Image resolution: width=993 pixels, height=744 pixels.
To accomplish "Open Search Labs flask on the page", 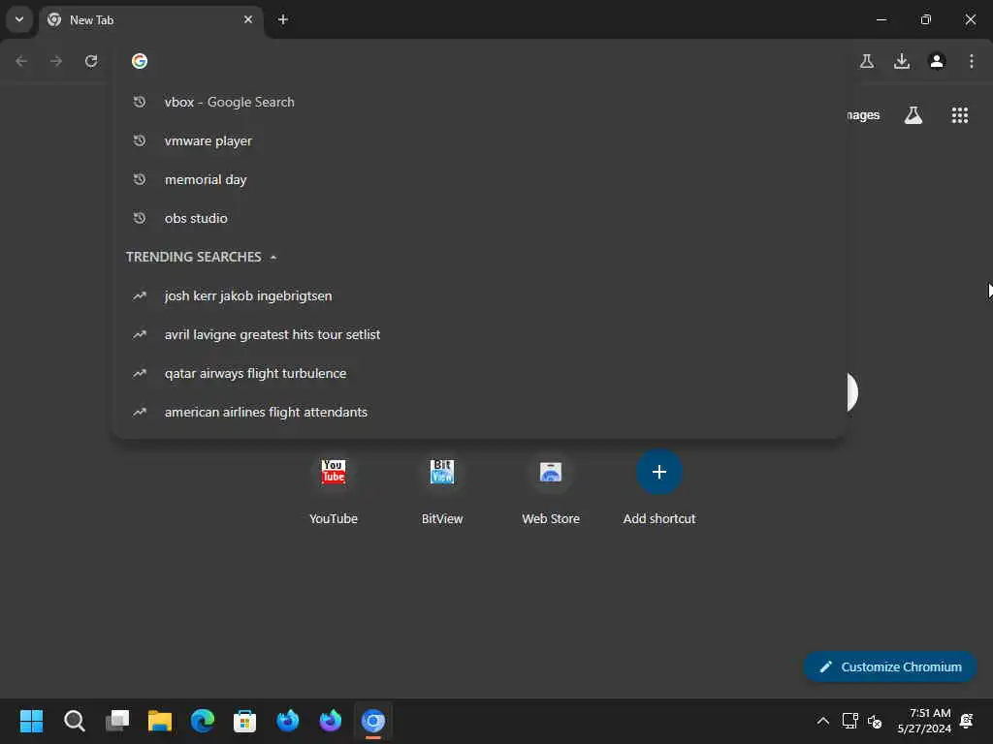I will tap(913, 115).
